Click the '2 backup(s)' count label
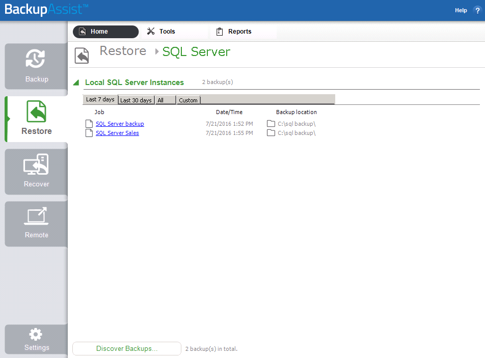The image size is (485, 358). pos(218,82)
